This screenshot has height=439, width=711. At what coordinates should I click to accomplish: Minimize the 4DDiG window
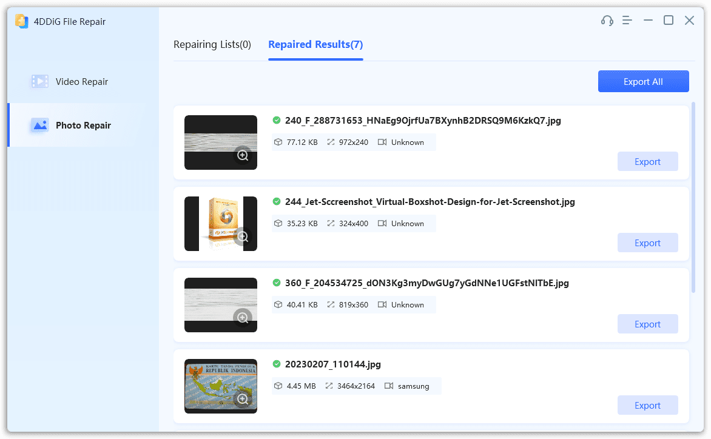click(x=648, y=21)
